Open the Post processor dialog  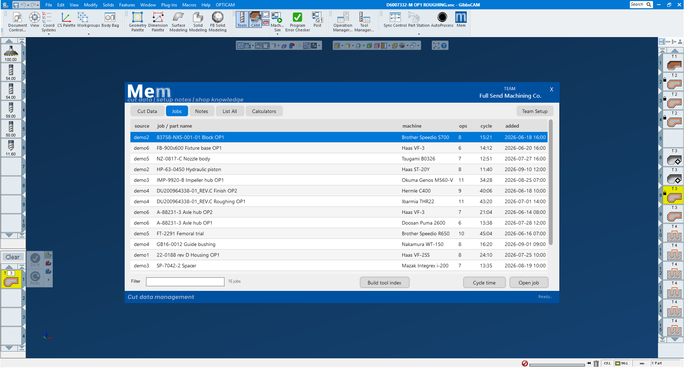317,20
